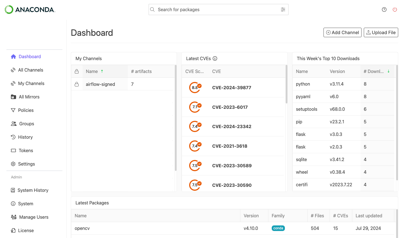The height and width of the screenshot is (238, 401).
Task: Click the 7.5 score gauge for CVE-2023-30590
Action: click(x=195, y=185)
